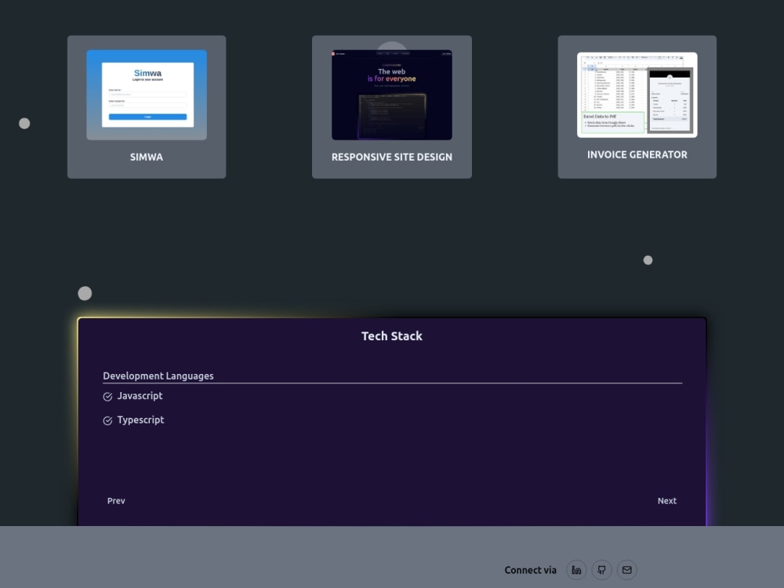Click the SIMWA project title

pos(147,157)
